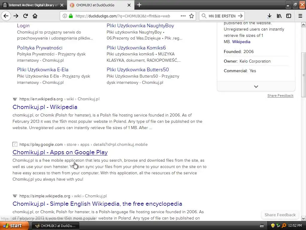Viewport: 306px width, 230px height.
Task: Open the Firefox hamburger menu
Action: (x=300, y=16)
